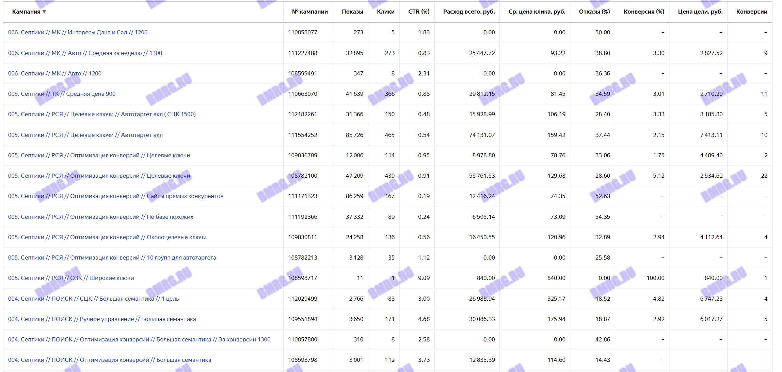Click the spend value 25 447.72
The width and height of the screenshot is (782, 372).
(x=482, y=53)
